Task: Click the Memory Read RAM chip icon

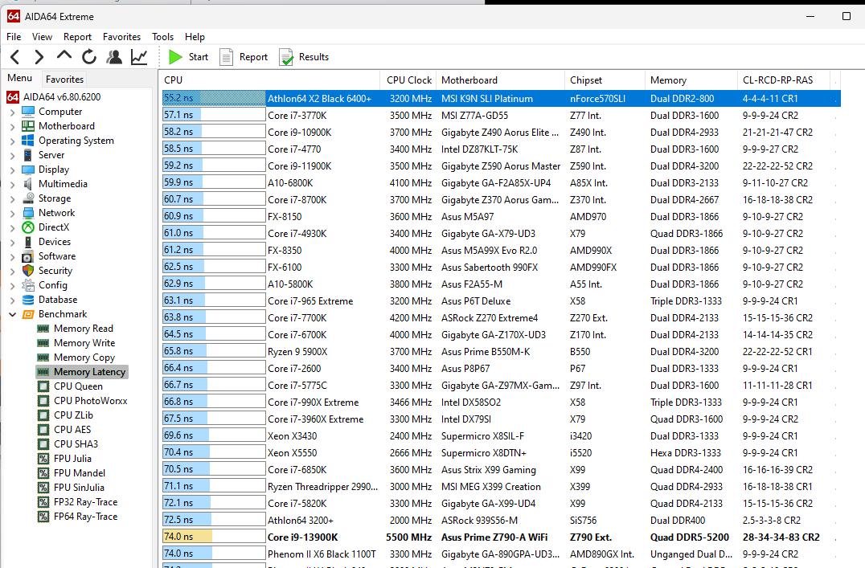Action: (x=43, y=329)
